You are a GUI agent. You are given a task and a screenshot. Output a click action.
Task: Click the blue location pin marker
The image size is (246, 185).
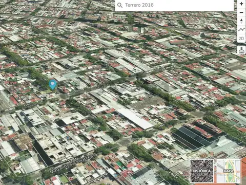click(x=53, y=85)
